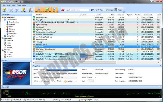
Task: Open the Search Web dropdown arrow
Action: [104, 10]
